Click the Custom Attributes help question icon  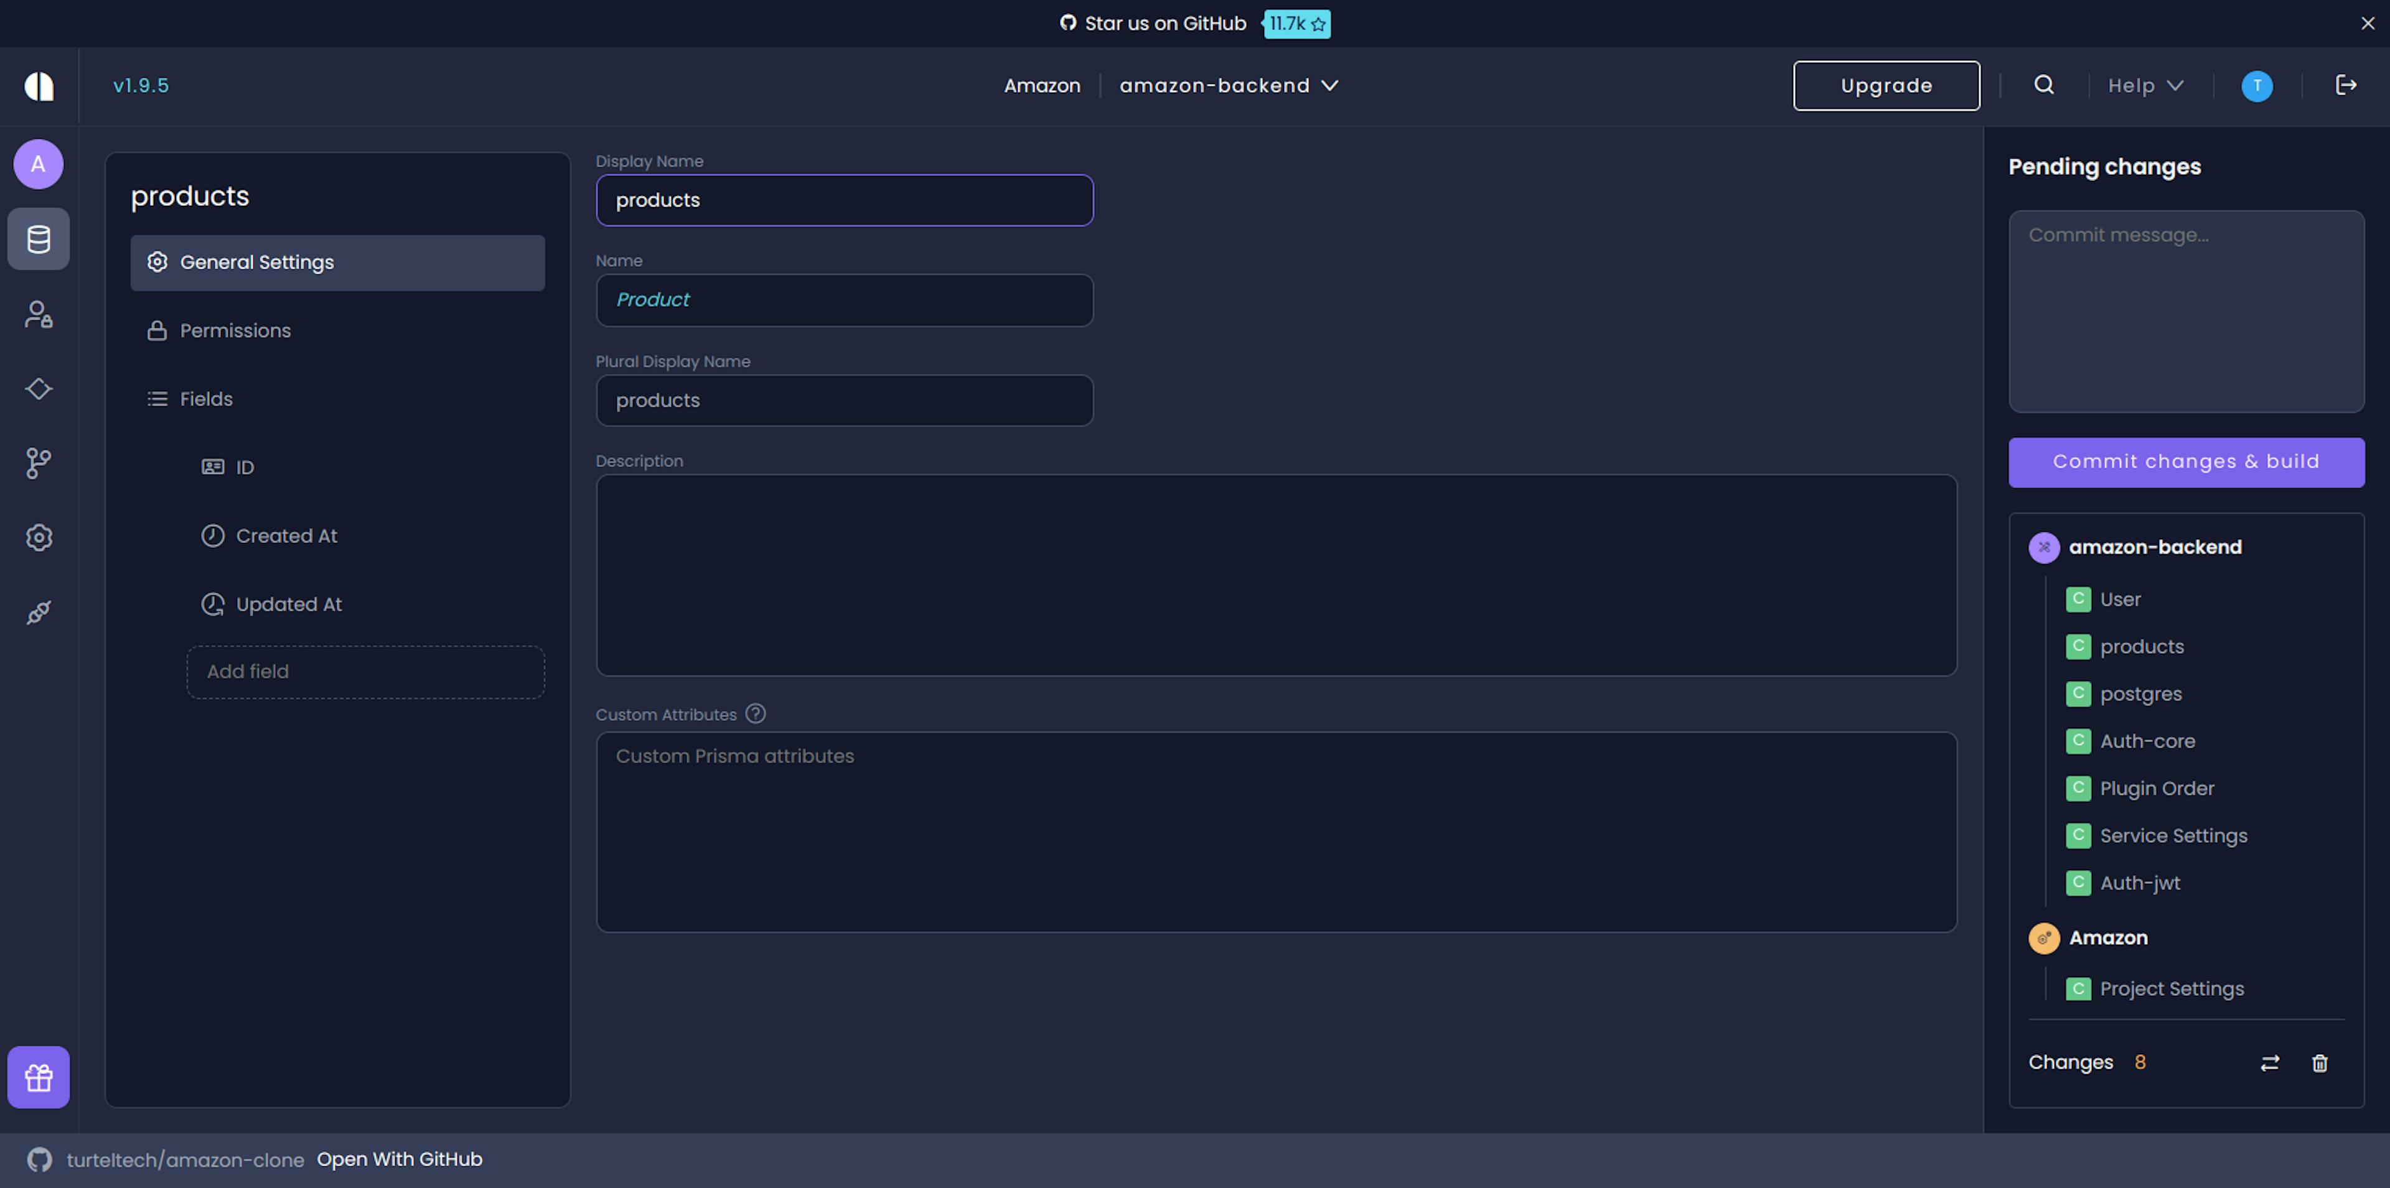[x=755, y=714]
